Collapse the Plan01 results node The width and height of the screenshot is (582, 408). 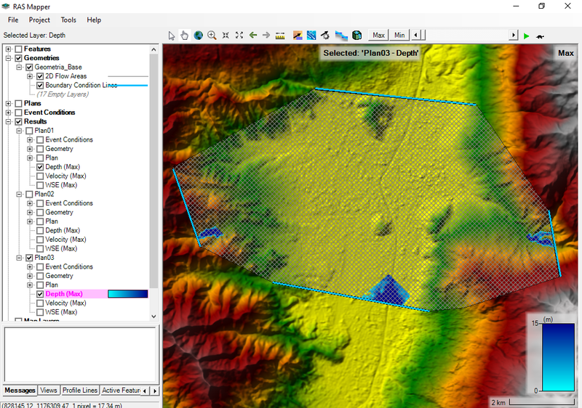19,131
